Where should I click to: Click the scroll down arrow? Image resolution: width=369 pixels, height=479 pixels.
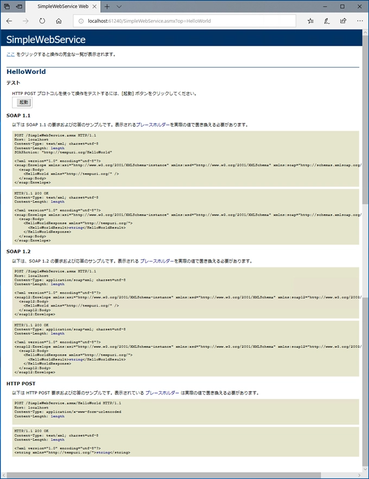pyautogui.click(x=365, y=469)
